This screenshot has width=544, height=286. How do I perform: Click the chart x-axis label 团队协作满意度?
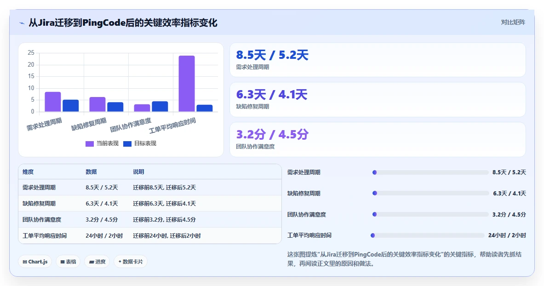[x=131, y=126]
